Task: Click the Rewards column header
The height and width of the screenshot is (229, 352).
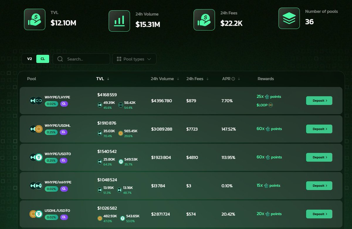Action: click(x=266, y=79)
